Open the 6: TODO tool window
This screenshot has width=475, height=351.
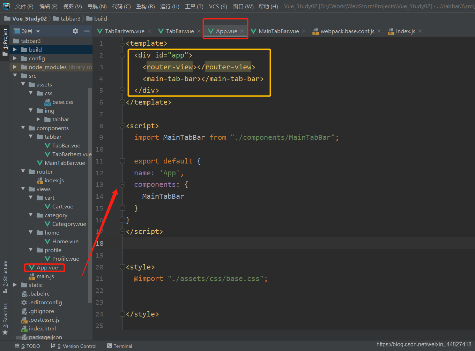pos(27,346)
